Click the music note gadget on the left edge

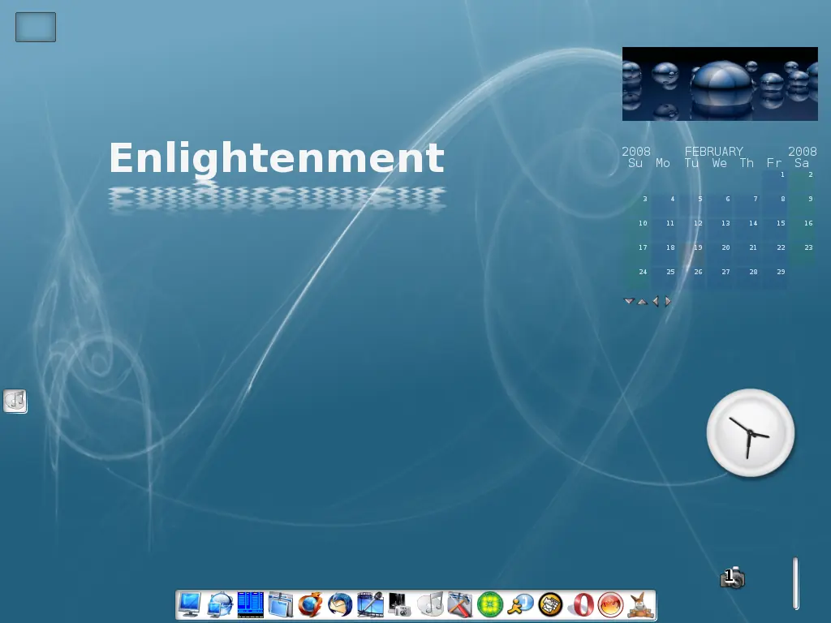(x=15, y=401)
